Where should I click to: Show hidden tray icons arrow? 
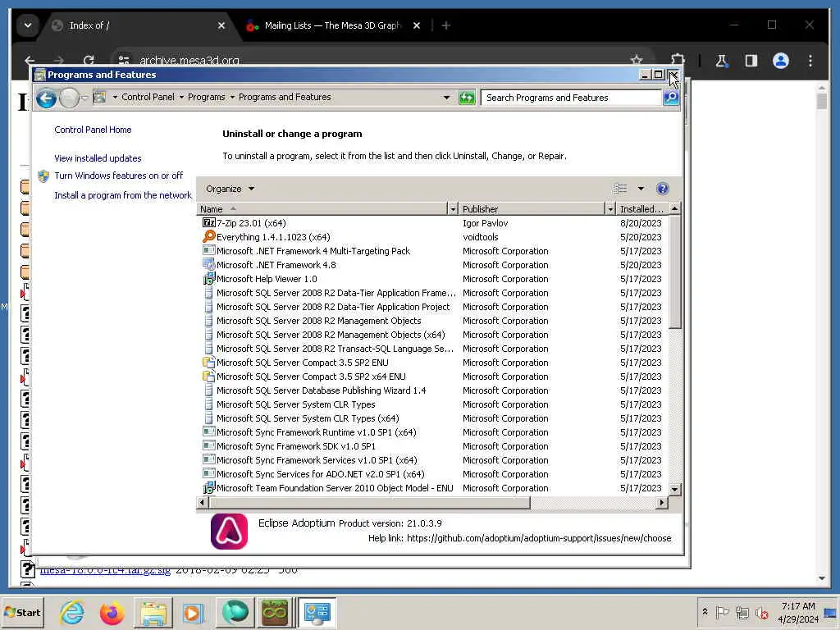[705, 612]
